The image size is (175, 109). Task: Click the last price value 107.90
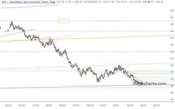pyautogui.click(x=60, y=2)
